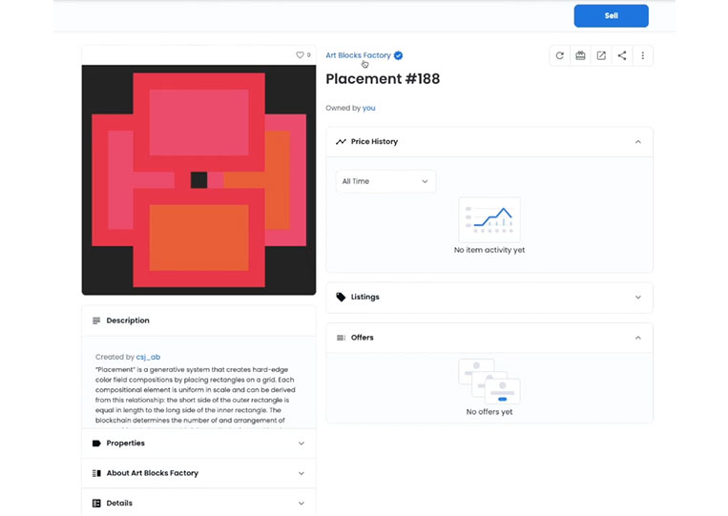Click the gift transfer icon
728x516 pixels.
click(580, 55)
